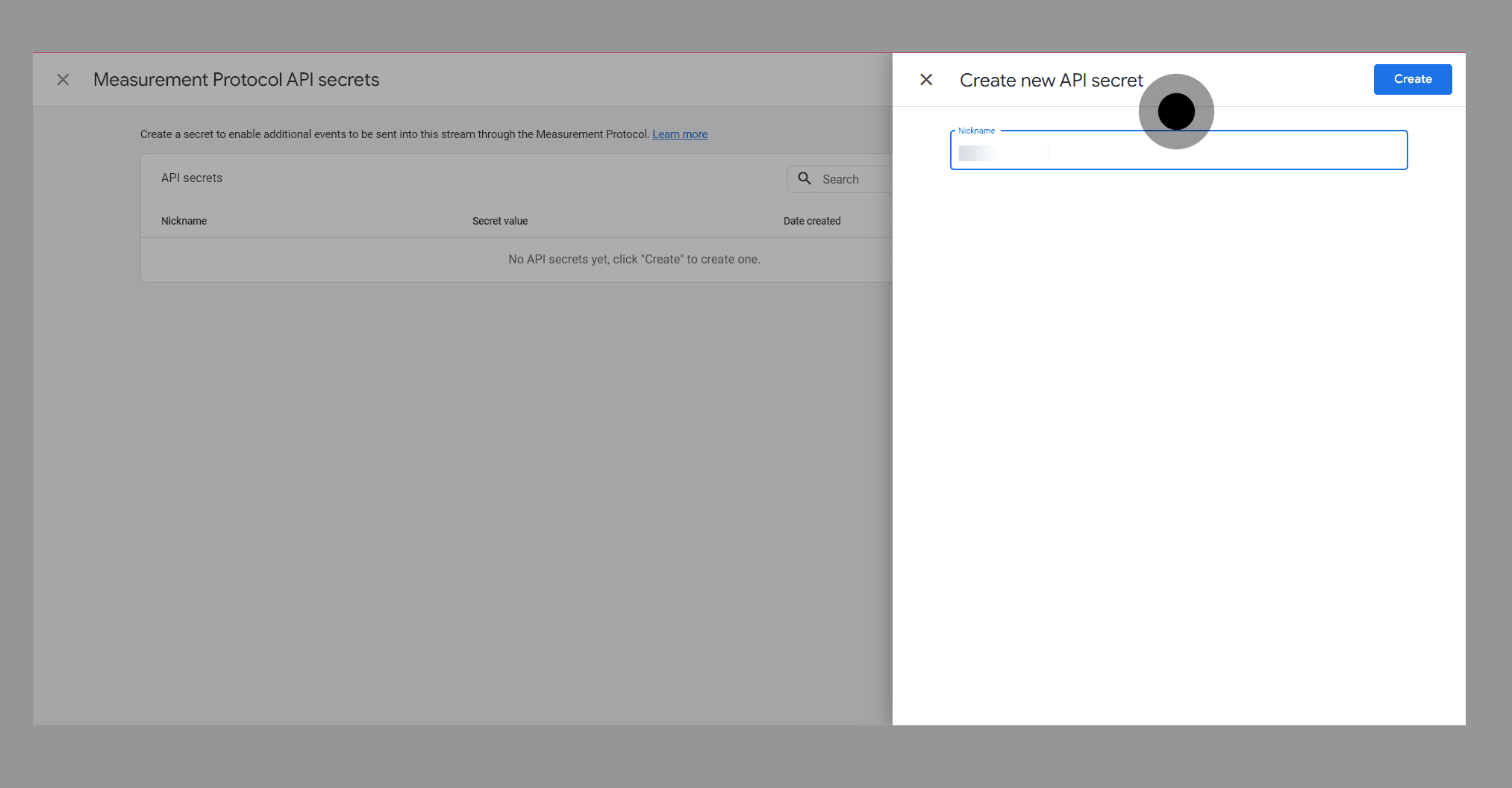Screen dimensions: 1512x788
Task: Click the "Create new API secret" title
Action: [x=1051, y=81]
